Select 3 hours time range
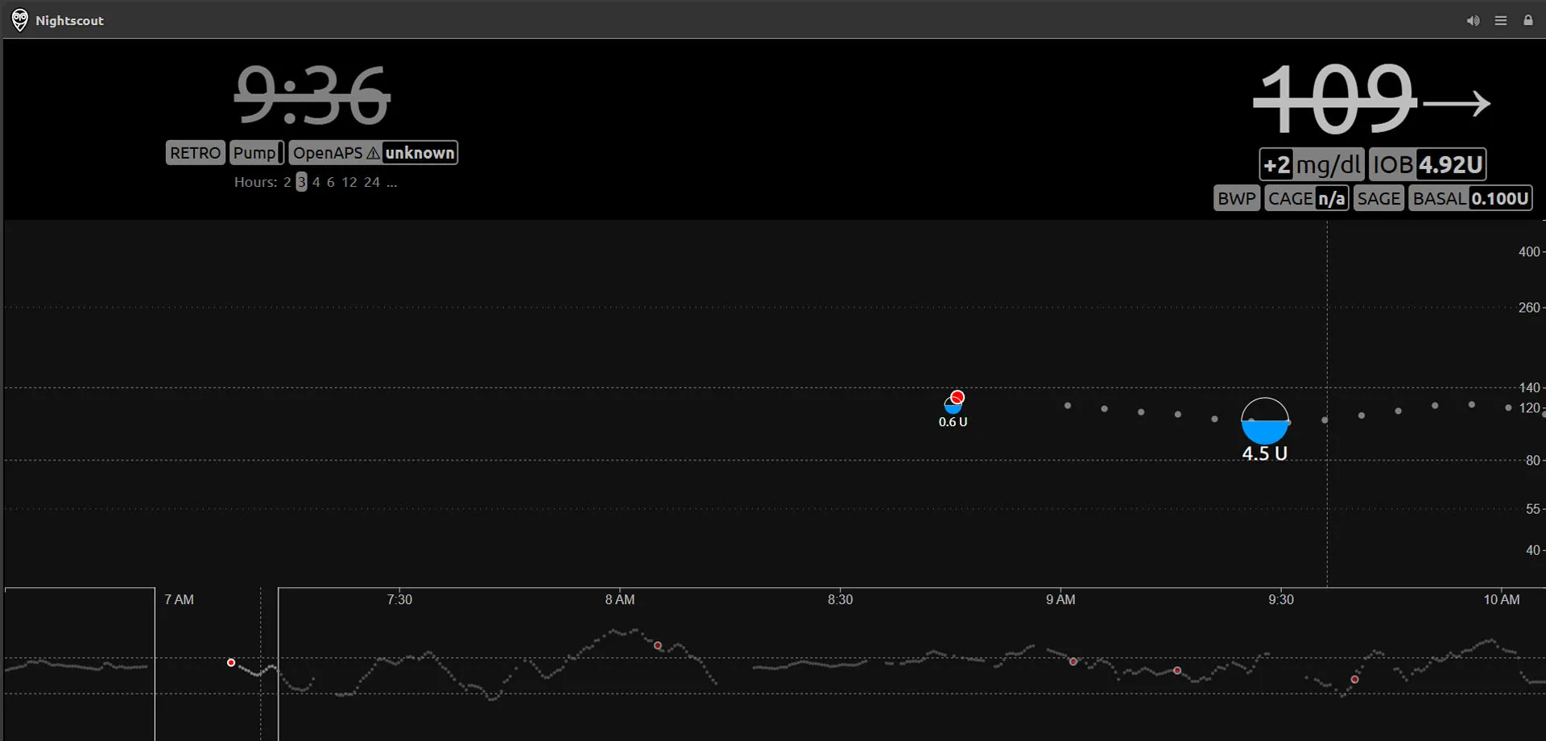This screenshot has height=741, width=1546. click(301, 182)
